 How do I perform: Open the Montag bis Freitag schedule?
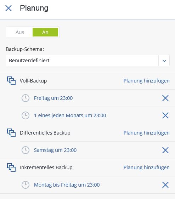point(67,185)
